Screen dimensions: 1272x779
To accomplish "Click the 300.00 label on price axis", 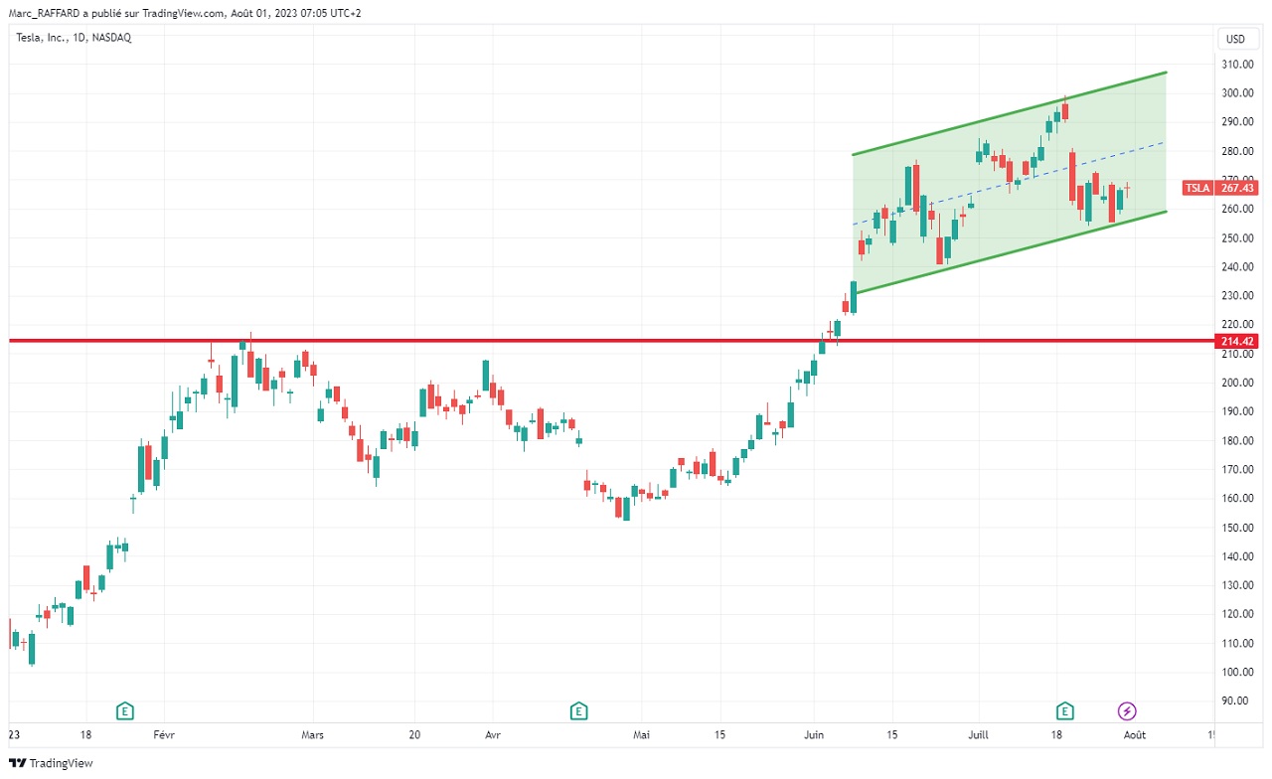I will pyautogui.click(x=1237, y=93).
